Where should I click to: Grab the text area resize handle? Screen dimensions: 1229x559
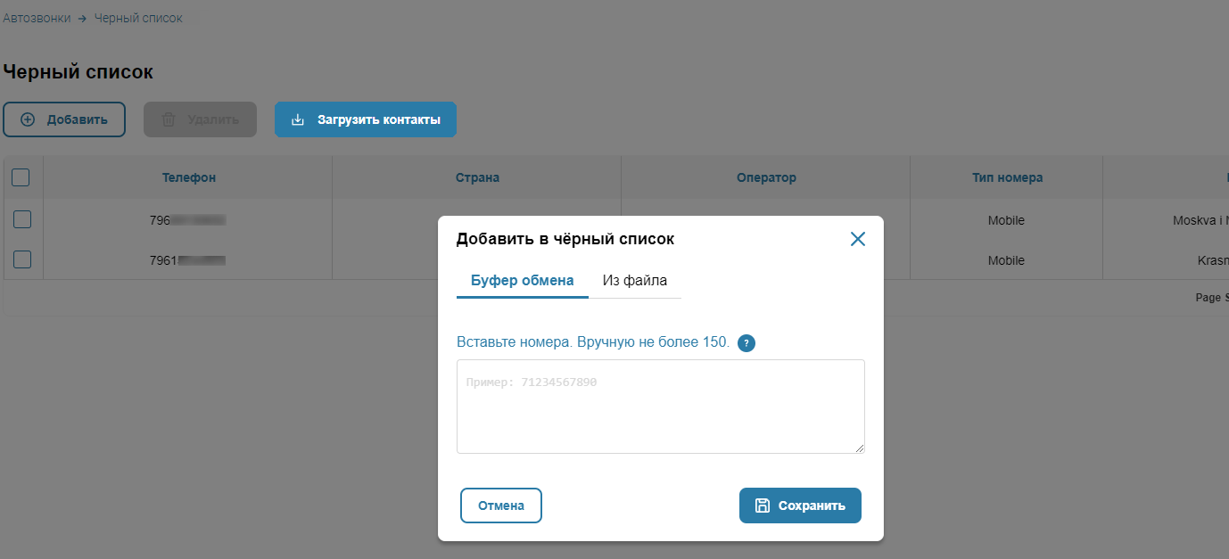859,448
